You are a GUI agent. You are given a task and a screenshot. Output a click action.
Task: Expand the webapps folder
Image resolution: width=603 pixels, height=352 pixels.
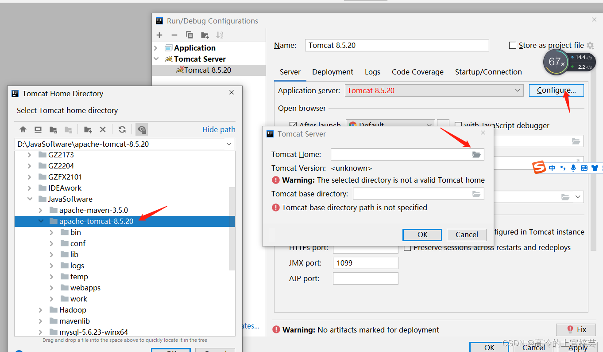[x=51, y=288]
